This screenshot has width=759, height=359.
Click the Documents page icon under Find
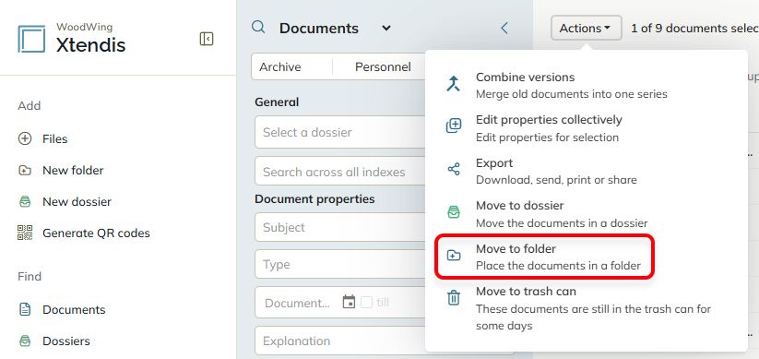tap(24, 309)
